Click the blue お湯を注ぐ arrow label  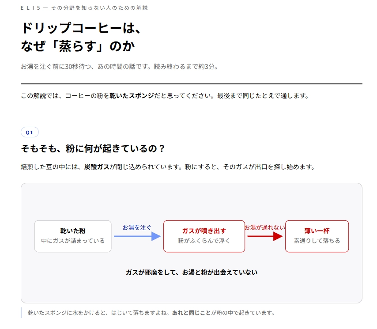(x=137, y=227)
